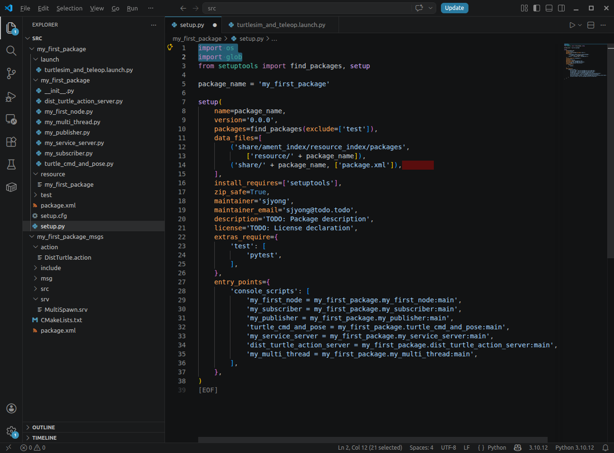Click the src command center search box
614x453 pixels.
[x=308, y=8]
